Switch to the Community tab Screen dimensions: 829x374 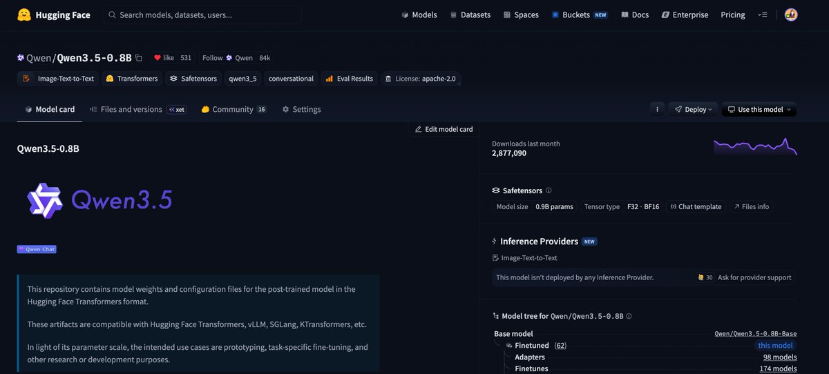tap(234, 109)
